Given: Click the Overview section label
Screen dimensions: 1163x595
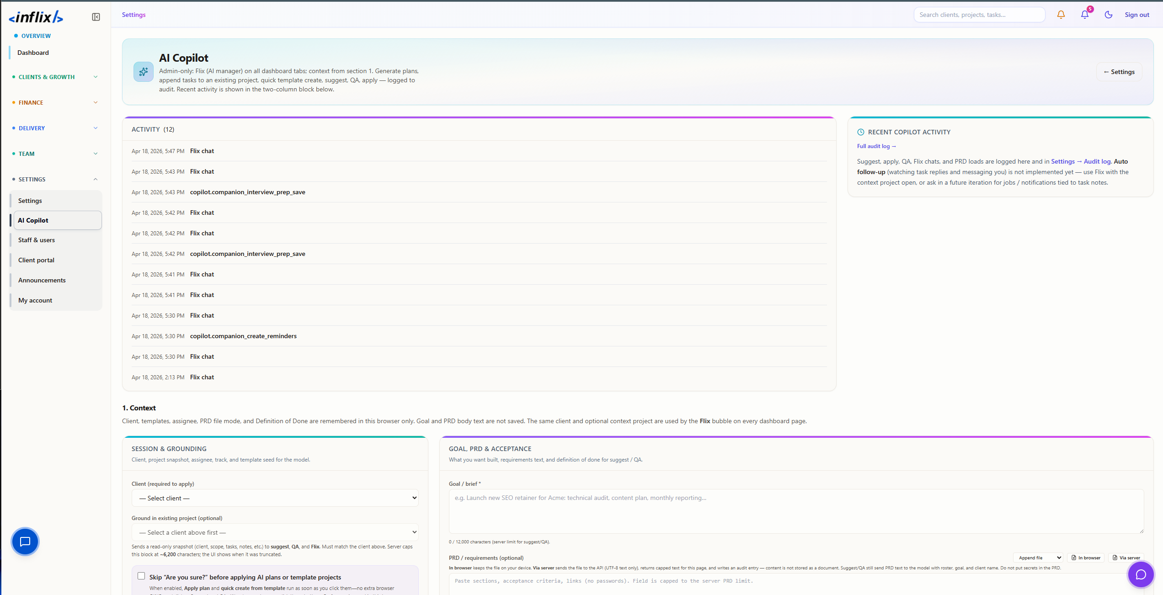Looking at the screenshot, I should click(36, 36).
